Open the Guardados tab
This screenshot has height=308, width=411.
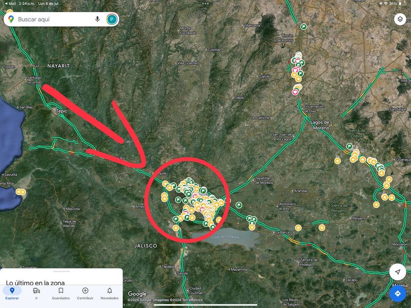click(x=61, y=293)
